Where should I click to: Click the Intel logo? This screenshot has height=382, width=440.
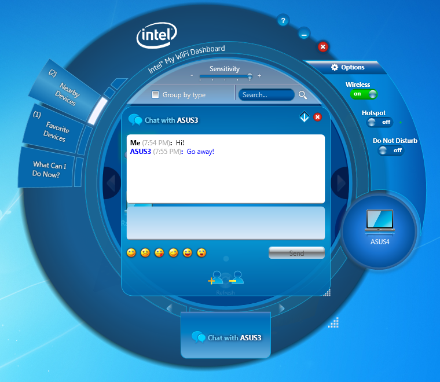157,35
